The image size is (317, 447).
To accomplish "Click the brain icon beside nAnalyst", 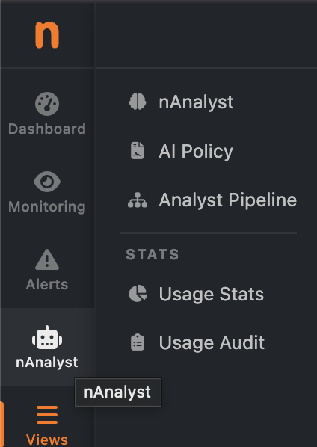I will coord(138,102).
